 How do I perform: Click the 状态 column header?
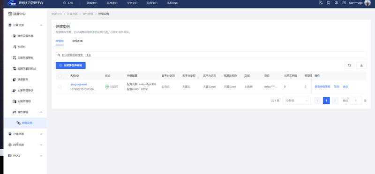pyautogui.click(x=108, y=76)
